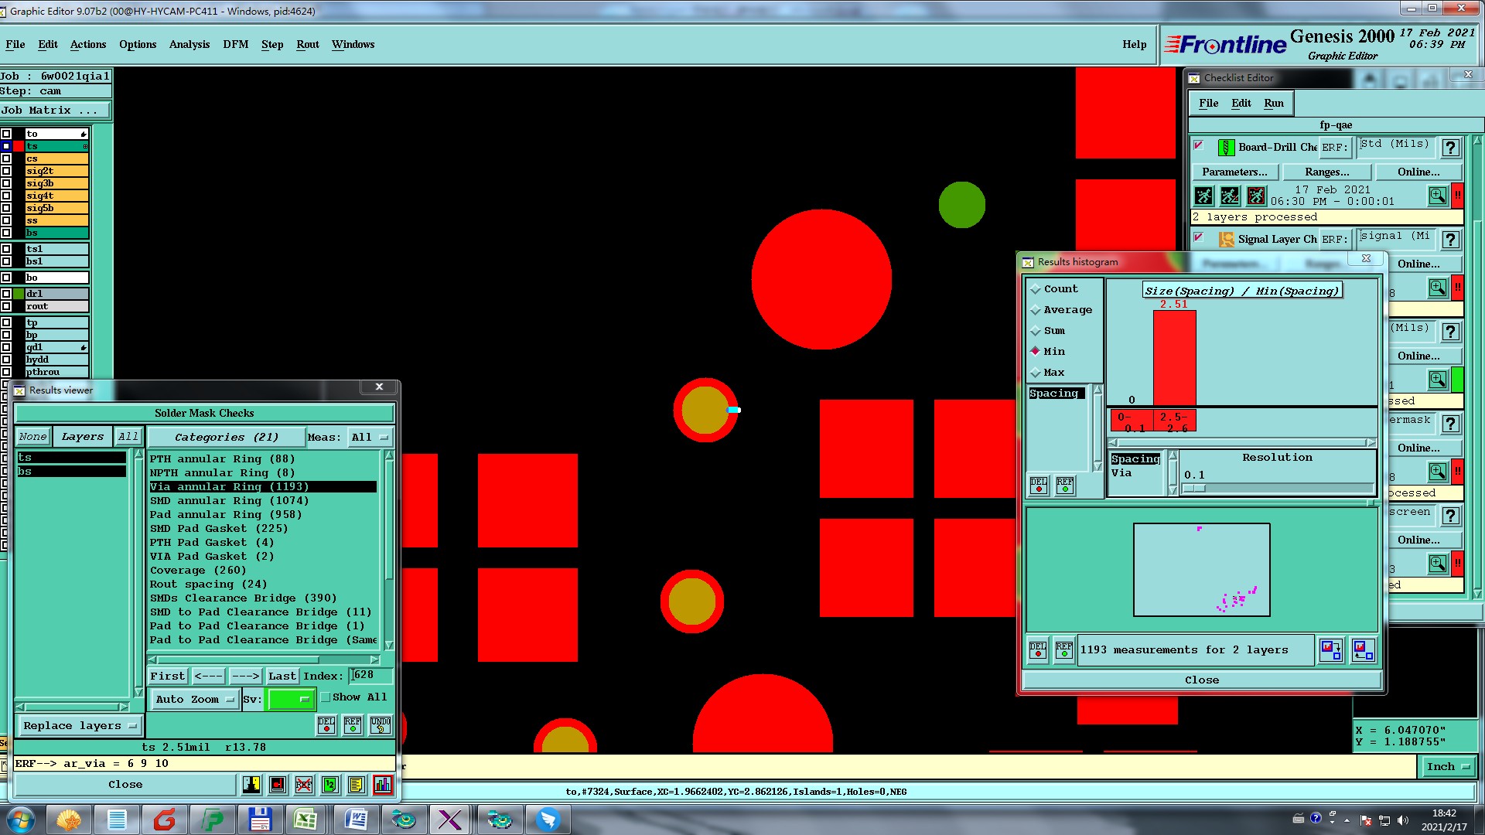Image resolution: width=1485 pixels, height=835 pixels.
Task: Open the DFM menu
Action: coord(235,45)
